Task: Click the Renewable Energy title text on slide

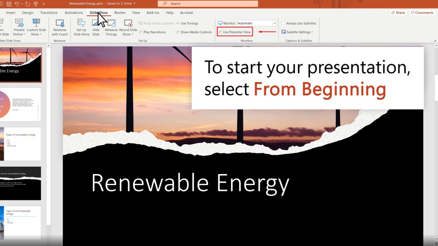Action: pyautogui.click(x=190, y=183)
